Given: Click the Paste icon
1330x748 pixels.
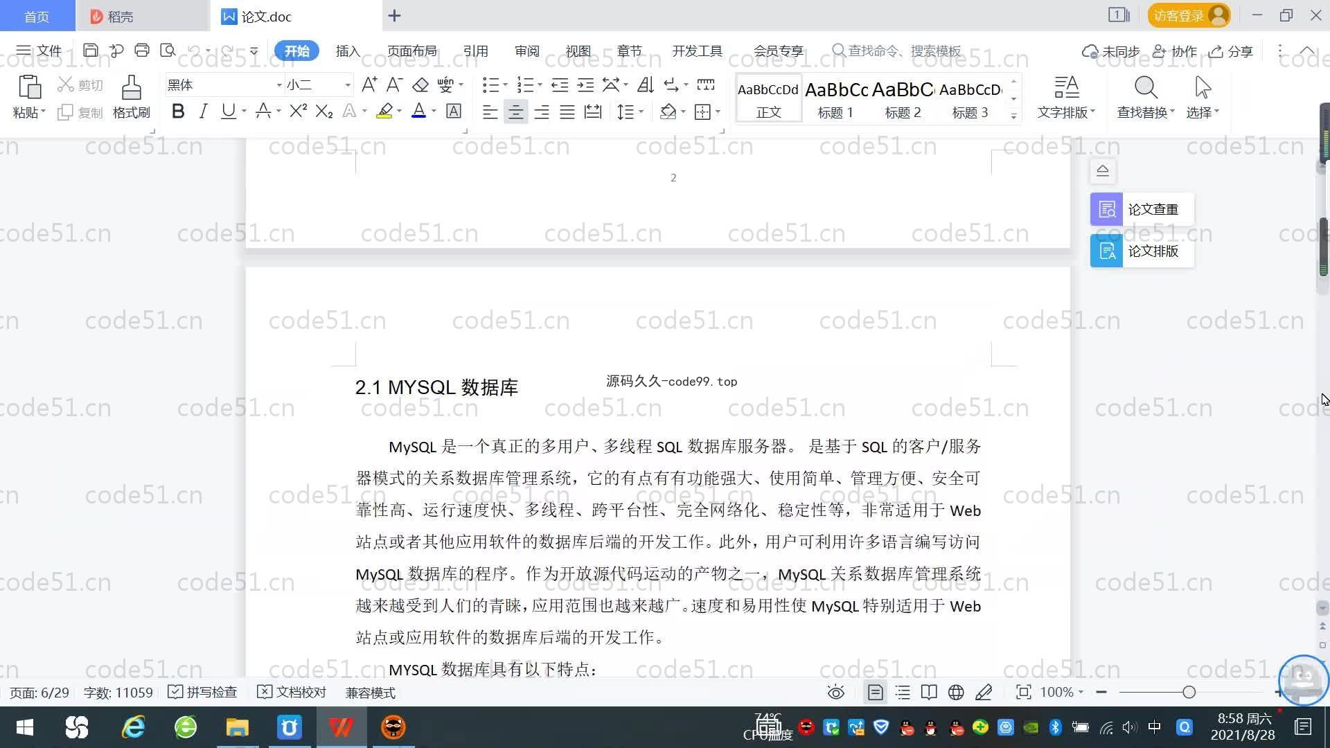Looking at the screenshot, I should coord(29,88).
